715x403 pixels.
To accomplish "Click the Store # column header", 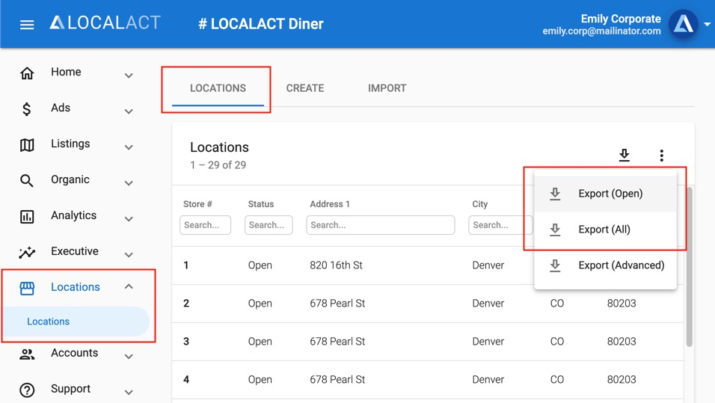I will point(197,204).
